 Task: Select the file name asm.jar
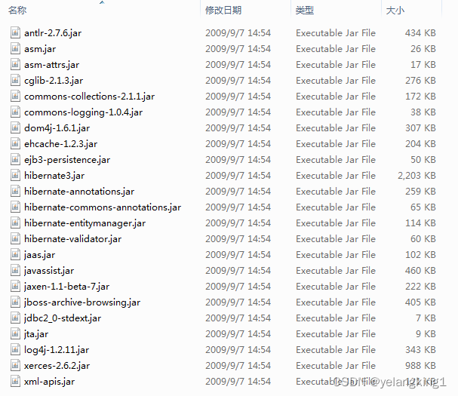(40, 49)
